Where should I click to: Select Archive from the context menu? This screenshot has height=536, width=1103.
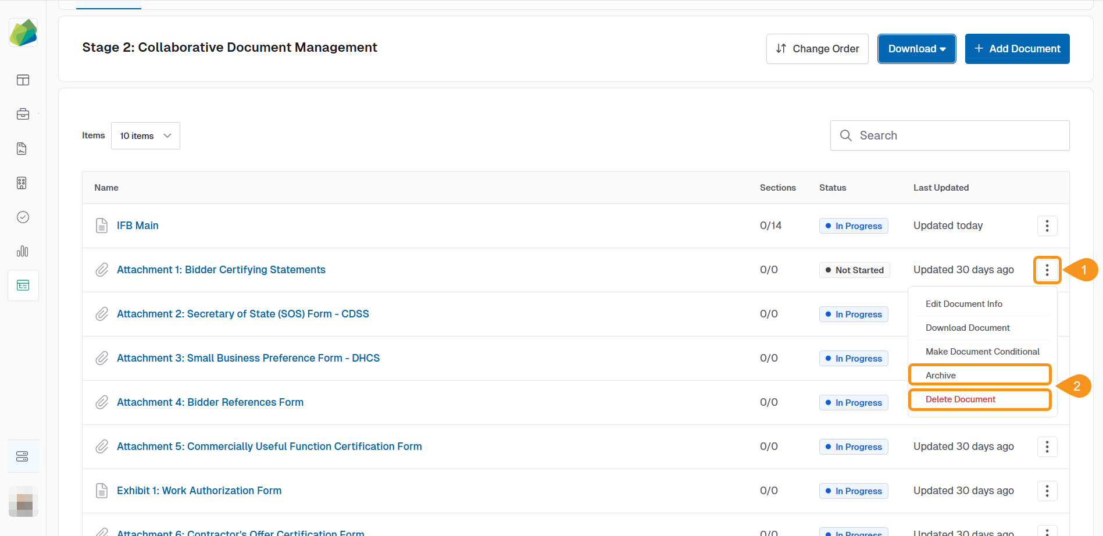980,376
